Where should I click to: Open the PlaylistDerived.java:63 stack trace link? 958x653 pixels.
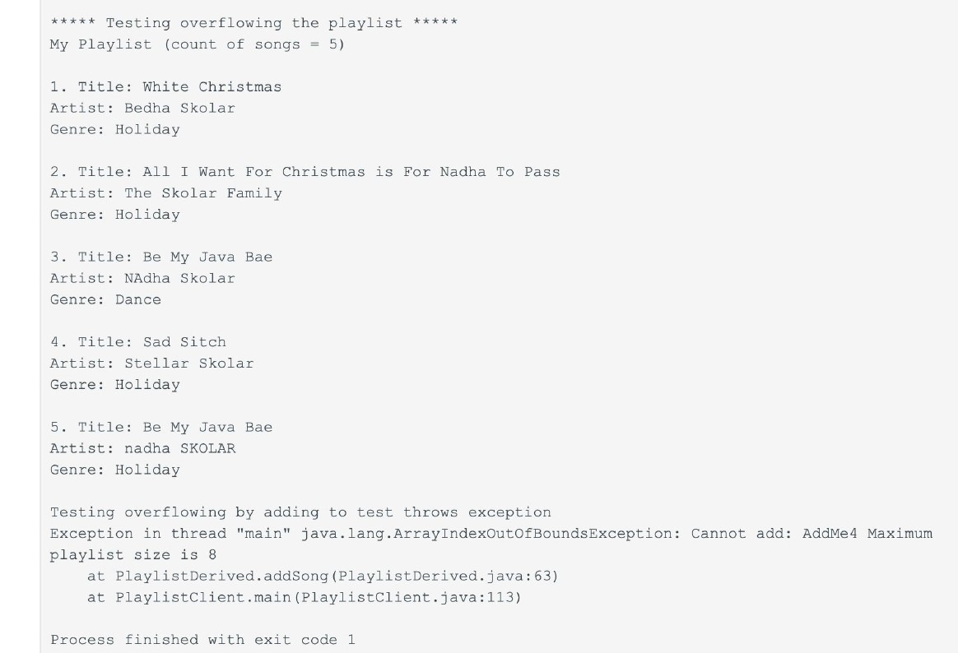448,576
